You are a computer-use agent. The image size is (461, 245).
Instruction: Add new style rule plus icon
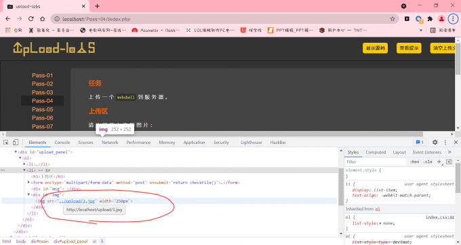point(439,162)
